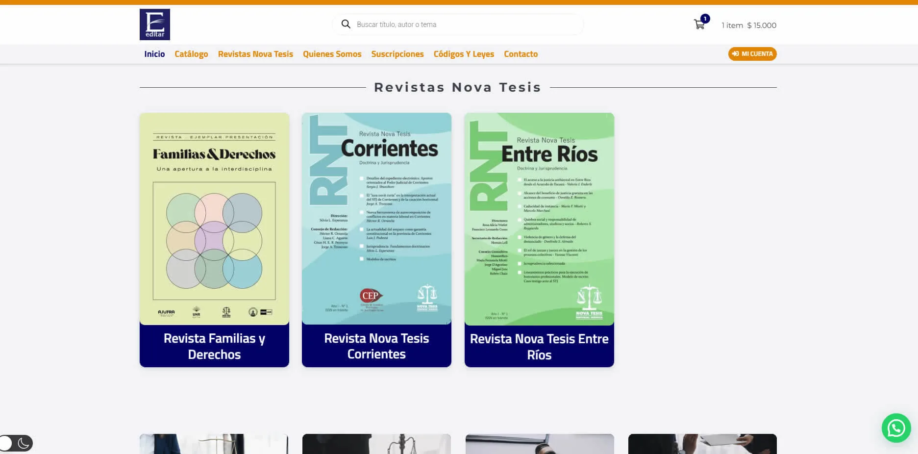Open Revistas Nova Tesis menu
This screenshot has height=454, width=918.
click(x=255, y=54)
